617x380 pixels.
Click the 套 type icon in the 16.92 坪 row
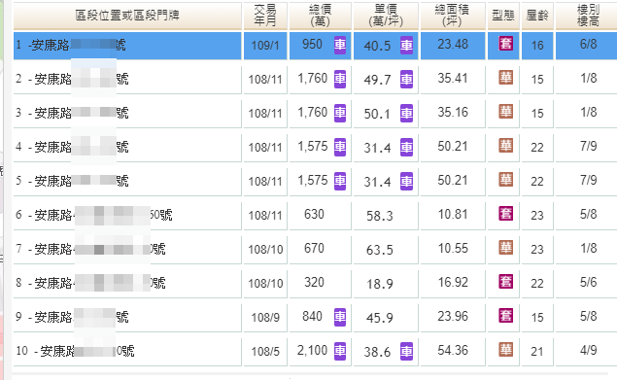pos(505,282)
